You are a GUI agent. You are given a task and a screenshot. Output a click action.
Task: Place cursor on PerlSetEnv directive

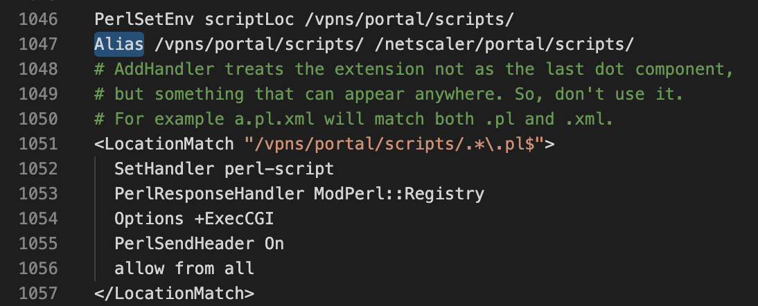[x=144, y=19]
